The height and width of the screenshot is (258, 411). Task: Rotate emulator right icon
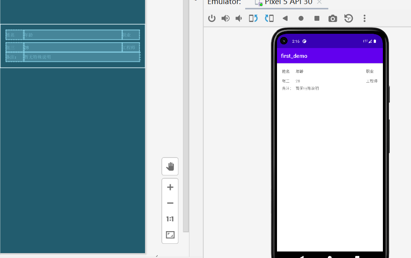269,18
